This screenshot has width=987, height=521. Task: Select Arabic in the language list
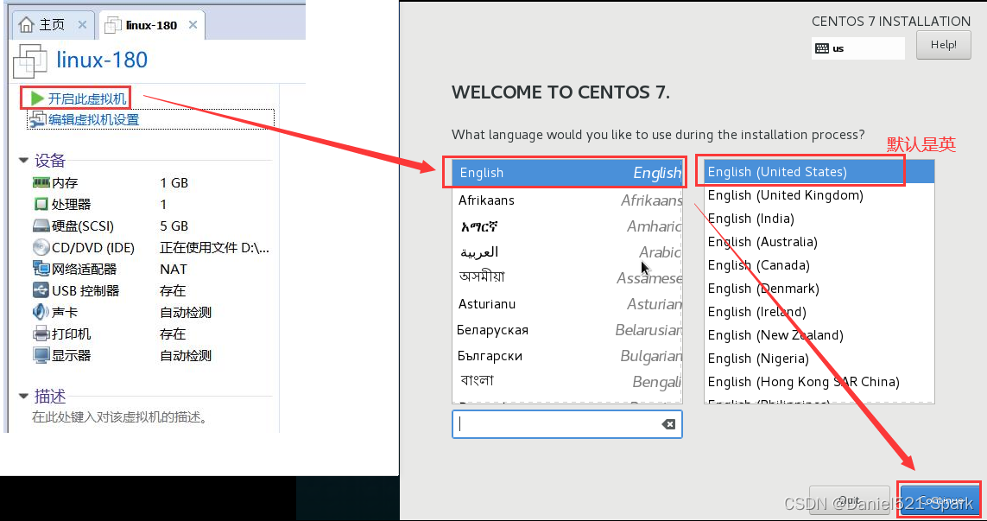(567, 252)
